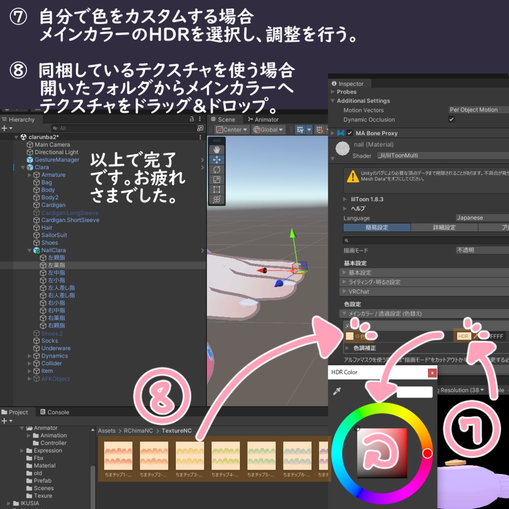Select the Hand tool in the Scene toolbar
This screenshot has width=509, height=509.
pyautogui.click(x=217, y=149)
